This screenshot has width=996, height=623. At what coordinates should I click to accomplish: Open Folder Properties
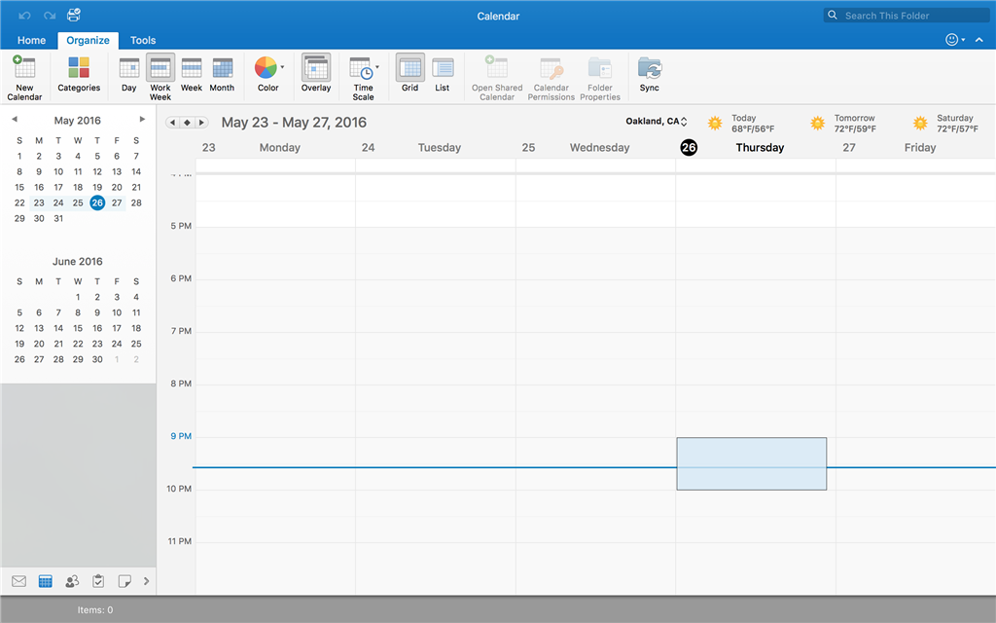(x=599, y=78)
